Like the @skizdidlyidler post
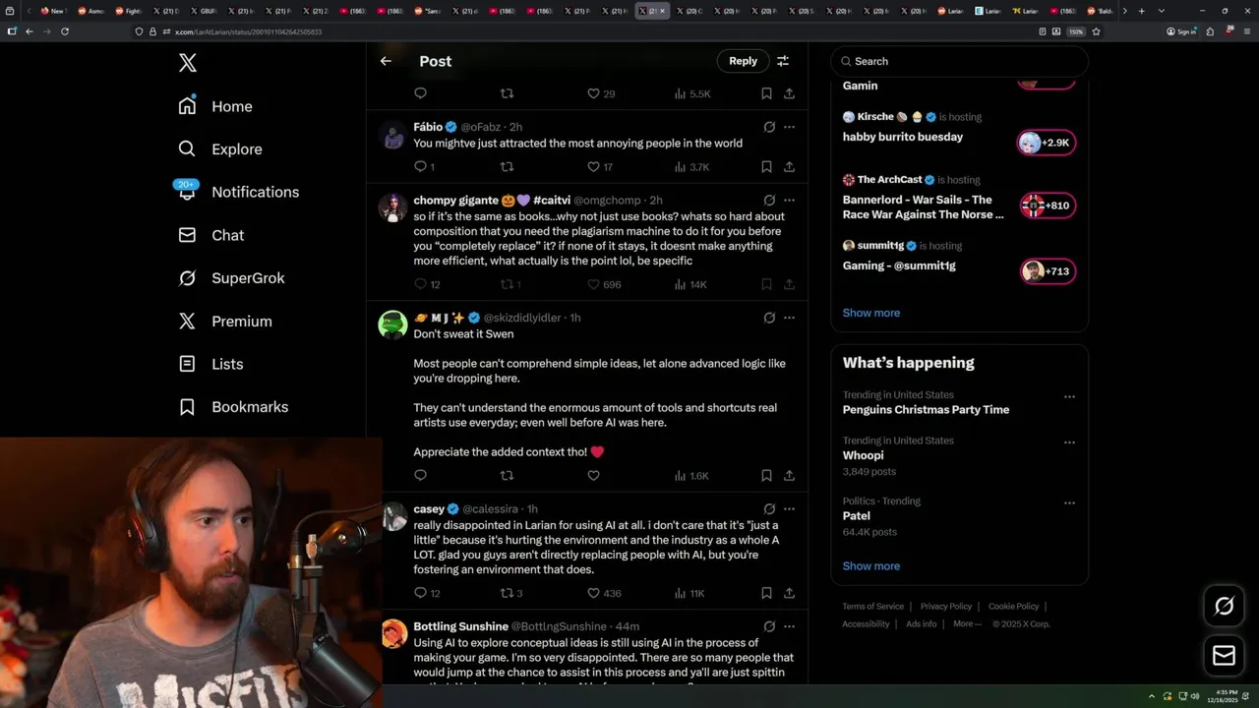The width and height of the screenshot is (1259, 708). coord(593,475)
